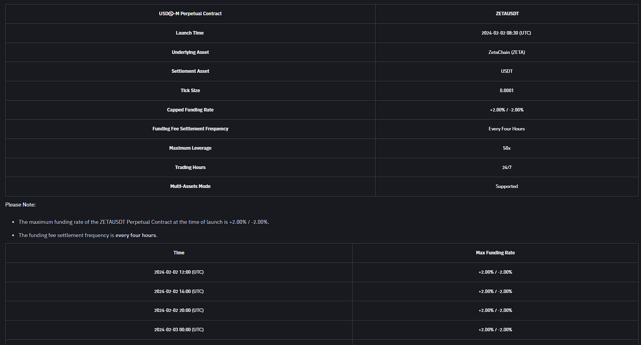Click the launch time value 2024-02-02 08:30 (UTC)
This screenshot has width=641, height=345.
pyautogui.click(x=506, y=33)
